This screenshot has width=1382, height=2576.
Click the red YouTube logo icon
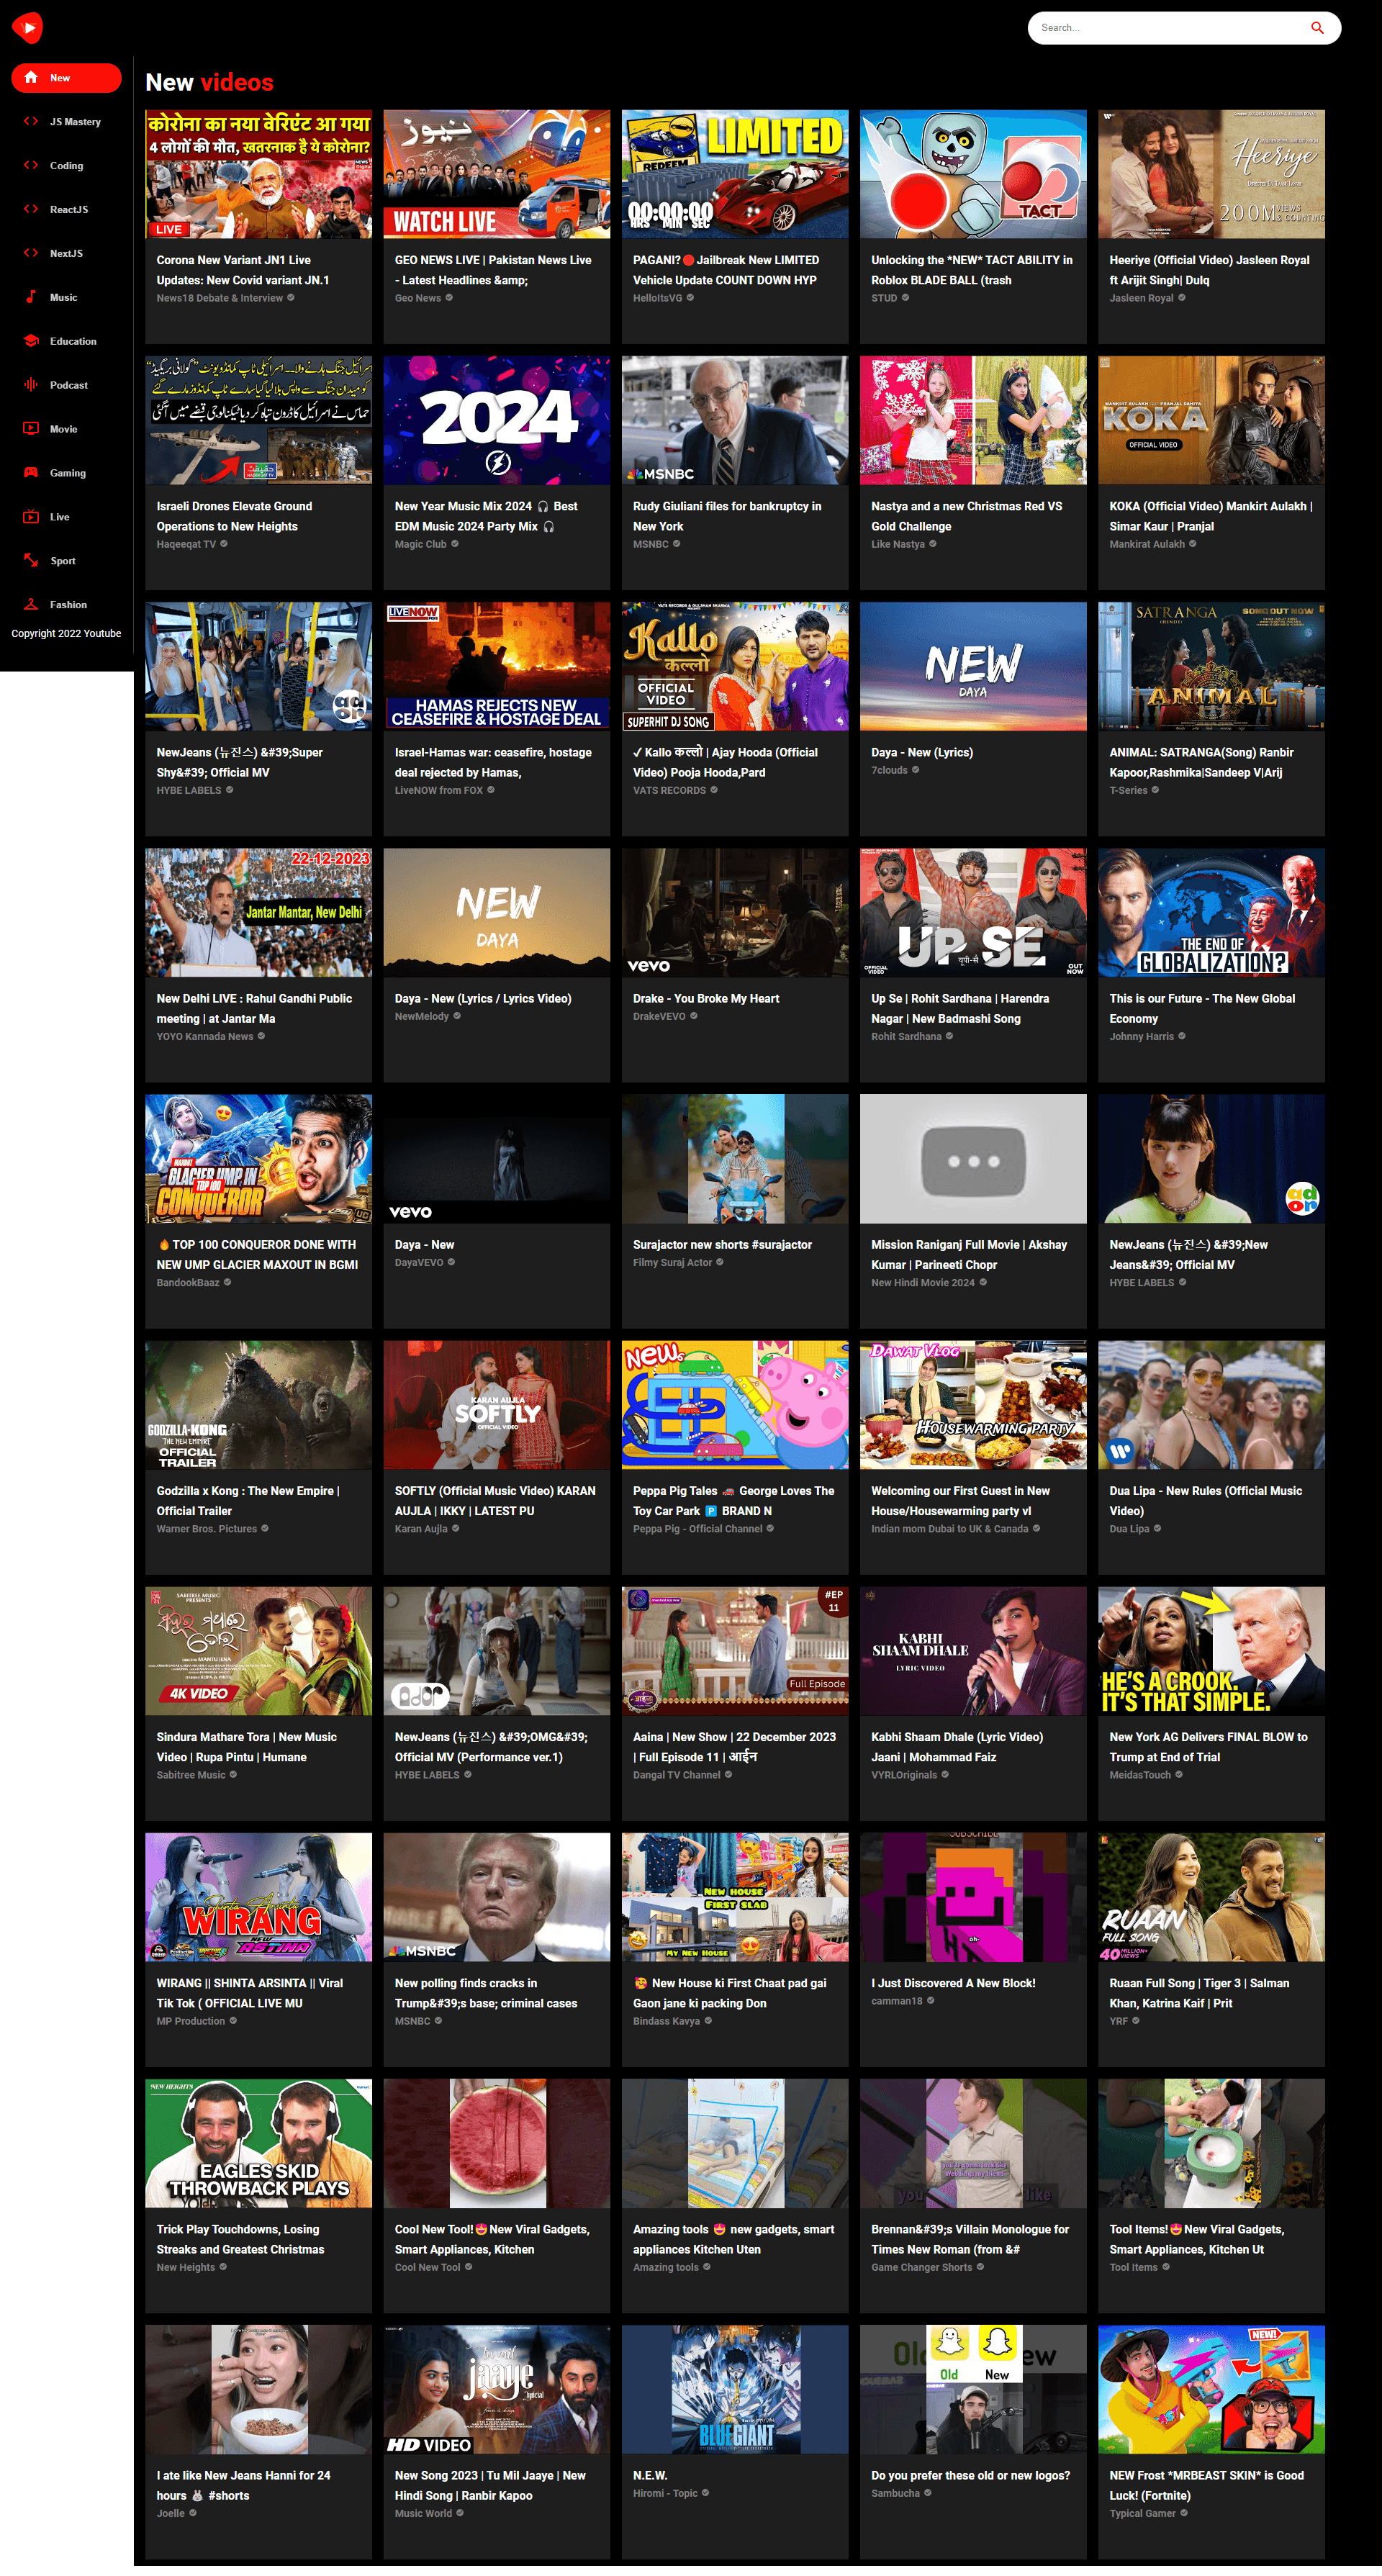click(x=28, y=27)
